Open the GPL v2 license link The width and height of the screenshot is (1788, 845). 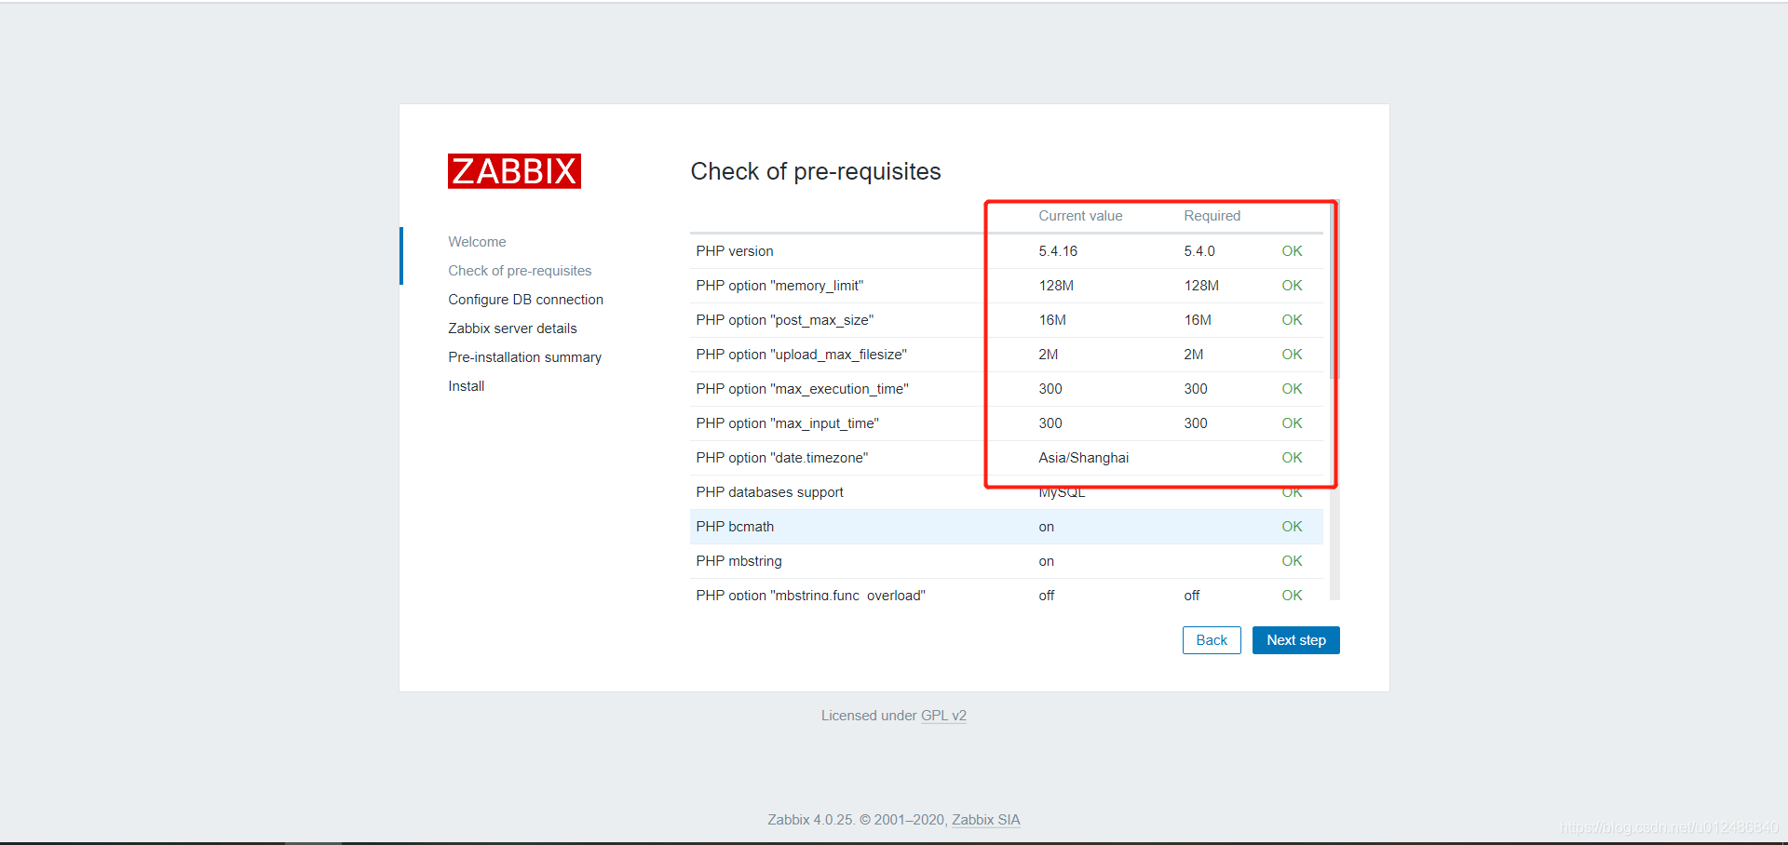pyautogui.click(x=943, y=716)
